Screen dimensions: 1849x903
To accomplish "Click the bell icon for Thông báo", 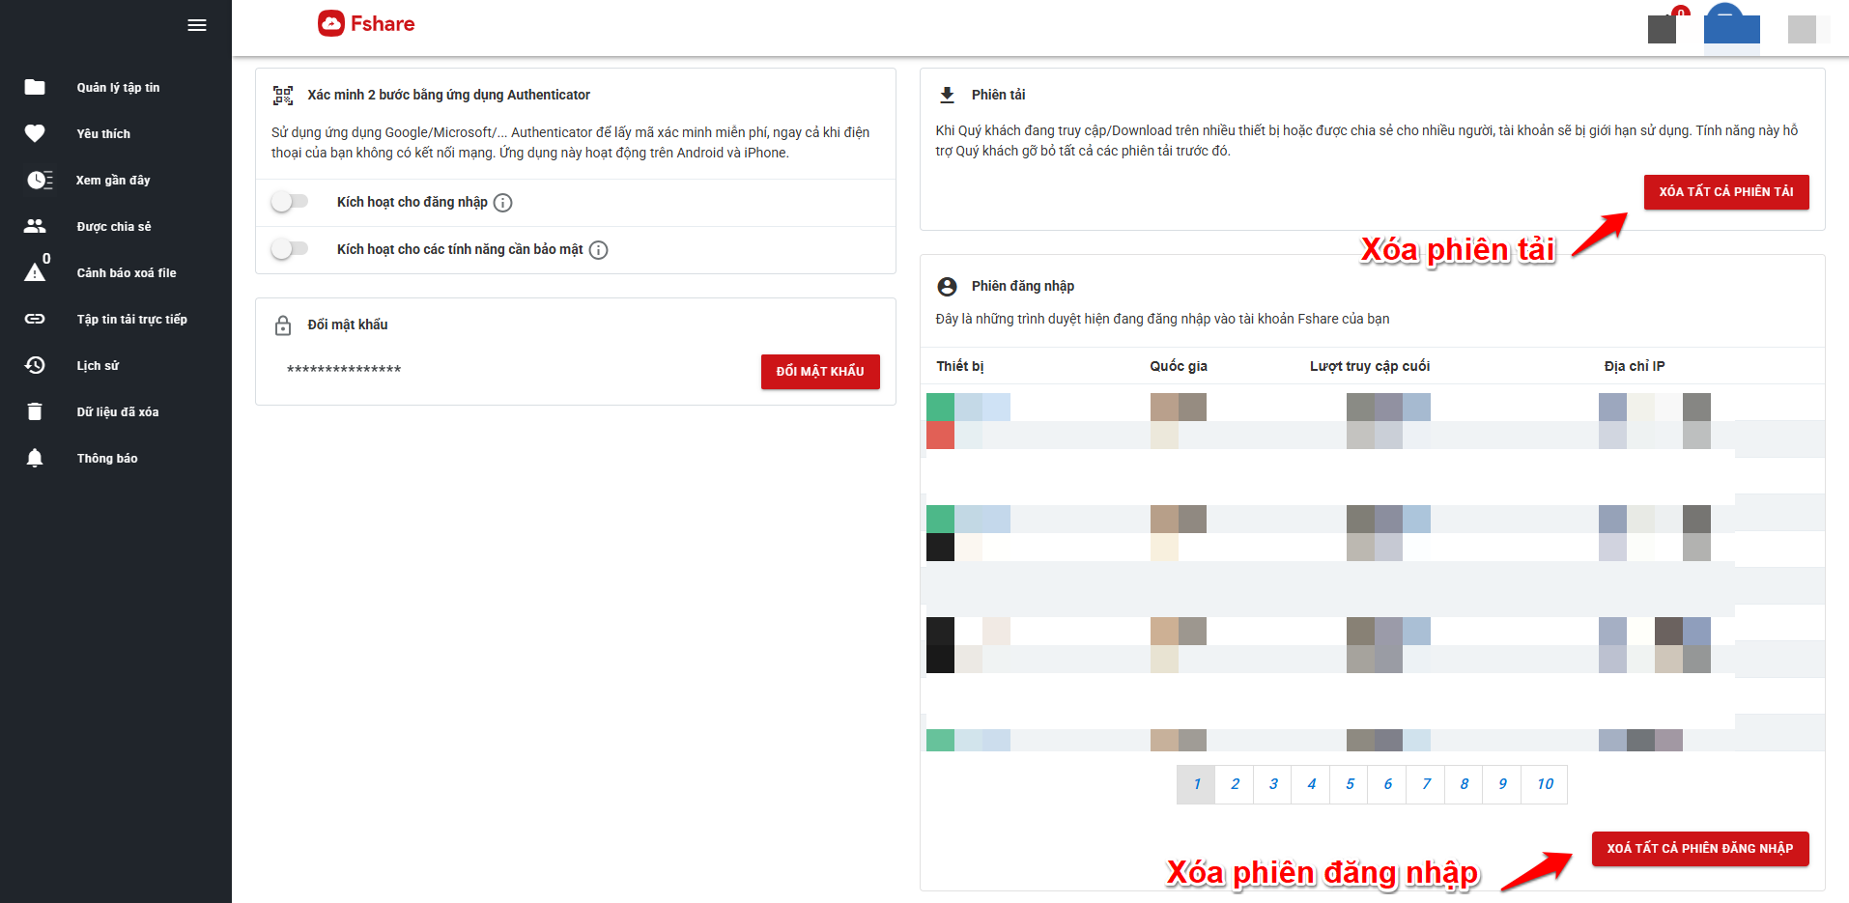I will point(35,458).
